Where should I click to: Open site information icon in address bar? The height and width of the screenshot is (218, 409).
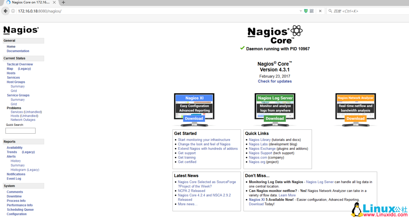pyautogui.click(x=13, y=11)
